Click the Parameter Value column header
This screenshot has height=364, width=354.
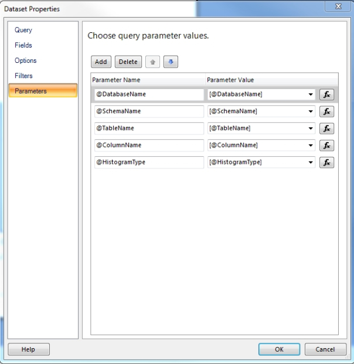click(x=272, y=80)
